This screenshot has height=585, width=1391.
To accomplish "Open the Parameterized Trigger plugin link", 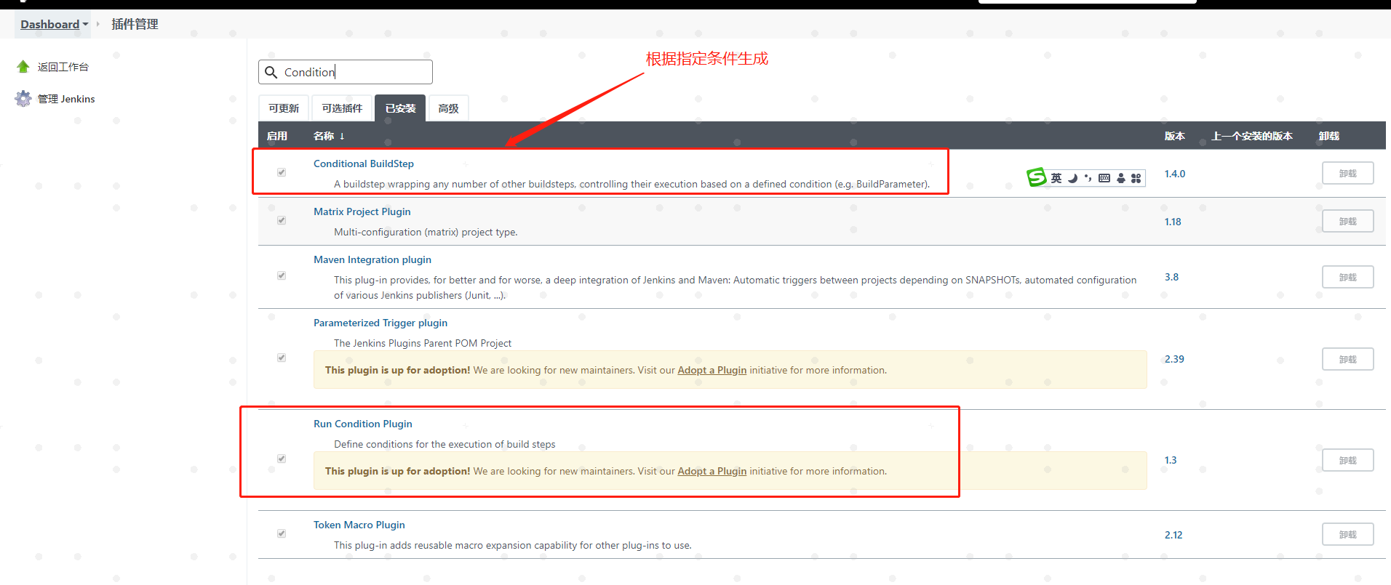I will [x=380, y=323].
